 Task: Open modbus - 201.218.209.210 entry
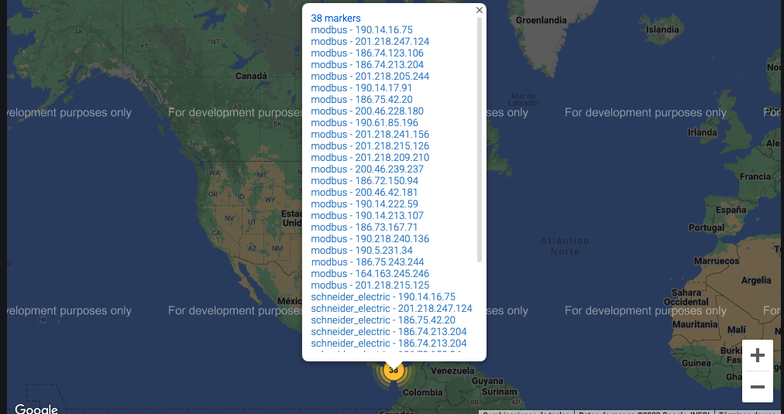pos(370,157)
